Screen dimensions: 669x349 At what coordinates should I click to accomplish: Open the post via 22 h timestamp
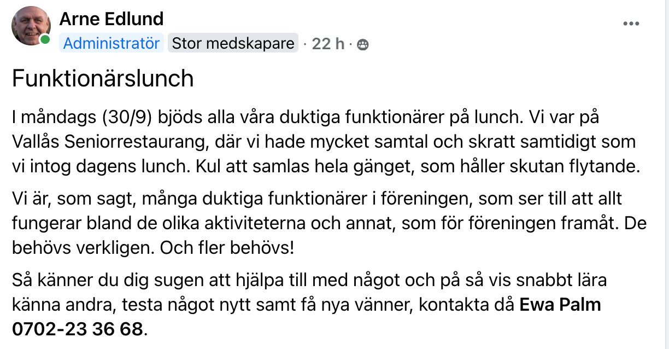[328, 44]
